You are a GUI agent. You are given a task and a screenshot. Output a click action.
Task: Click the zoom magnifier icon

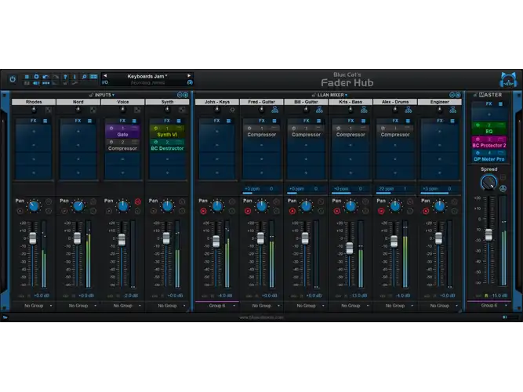point(84,77)
